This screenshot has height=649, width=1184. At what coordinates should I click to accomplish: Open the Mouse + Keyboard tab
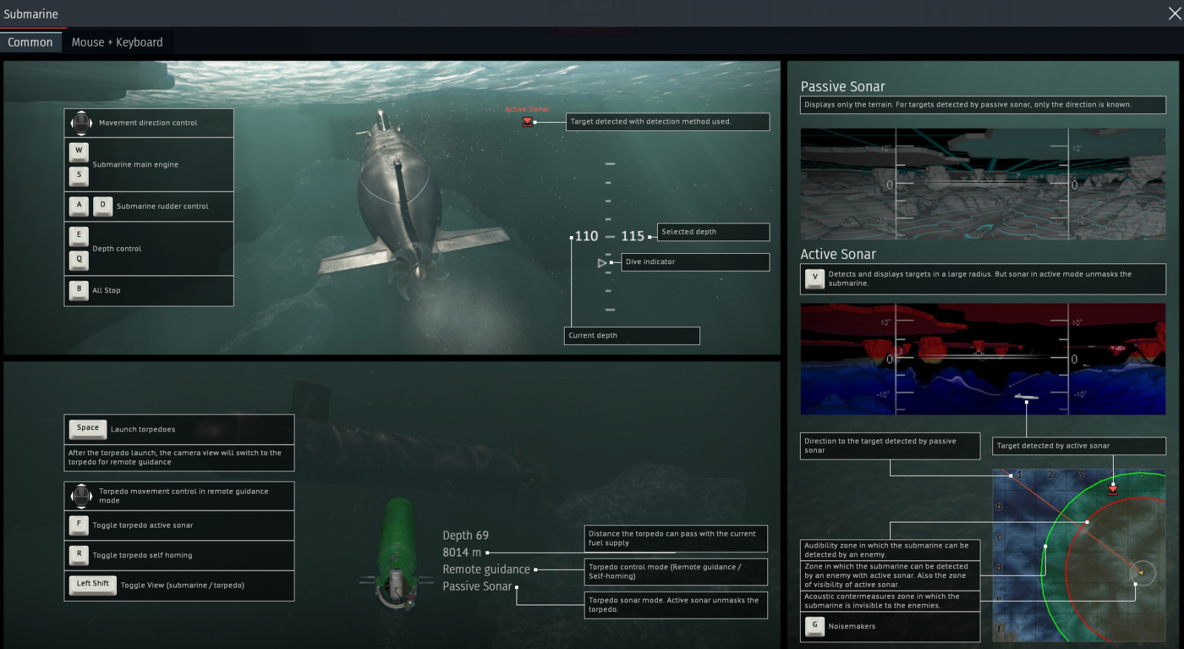(x=117, y=42)
